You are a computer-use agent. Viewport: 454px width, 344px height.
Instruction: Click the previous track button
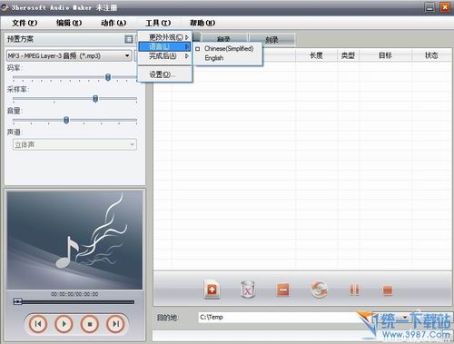(38, 324)
